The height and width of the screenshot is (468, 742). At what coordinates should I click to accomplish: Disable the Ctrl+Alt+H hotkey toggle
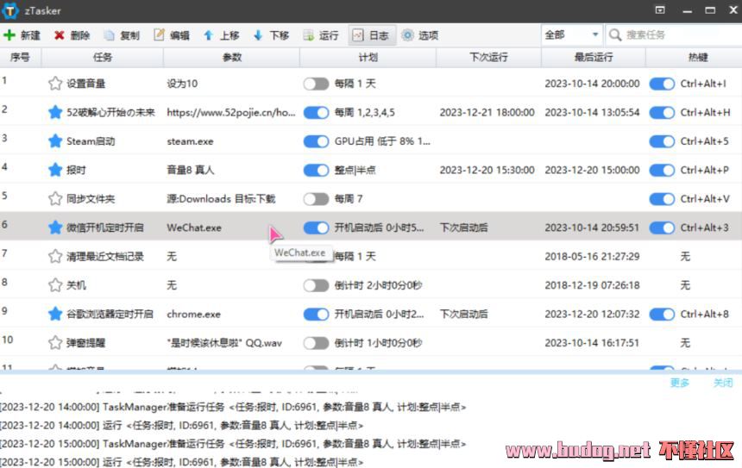(662, 113)
